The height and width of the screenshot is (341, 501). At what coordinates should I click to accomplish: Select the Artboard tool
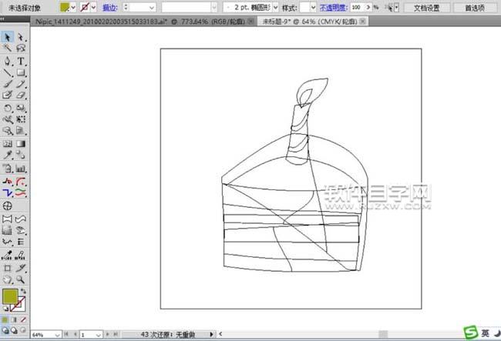pyautogui.click(x=7, y=268)
